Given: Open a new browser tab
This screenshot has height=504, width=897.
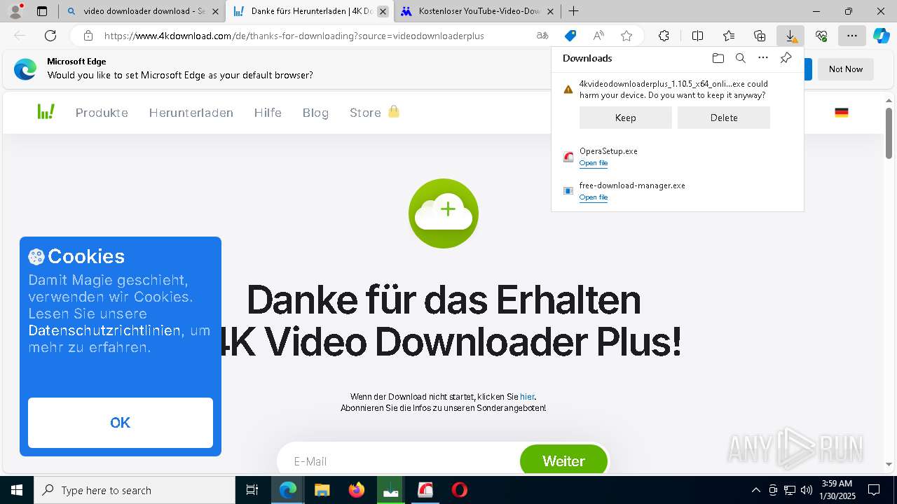Looking at the screenshot, I should [573, 11].
